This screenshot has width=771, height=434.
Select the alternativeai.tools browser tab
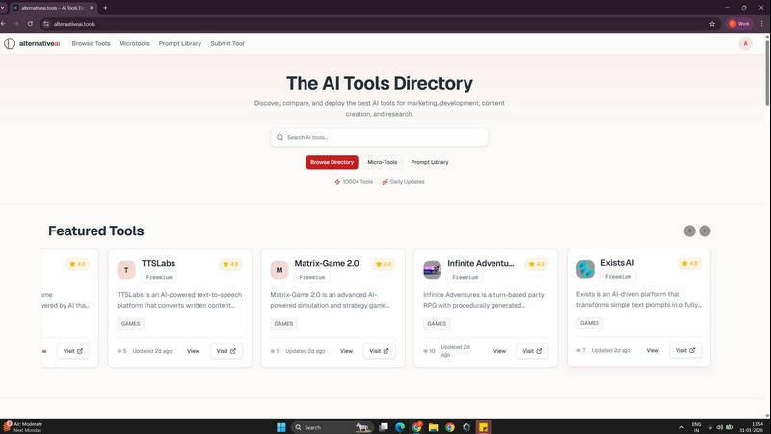click(x=53, y=8)
